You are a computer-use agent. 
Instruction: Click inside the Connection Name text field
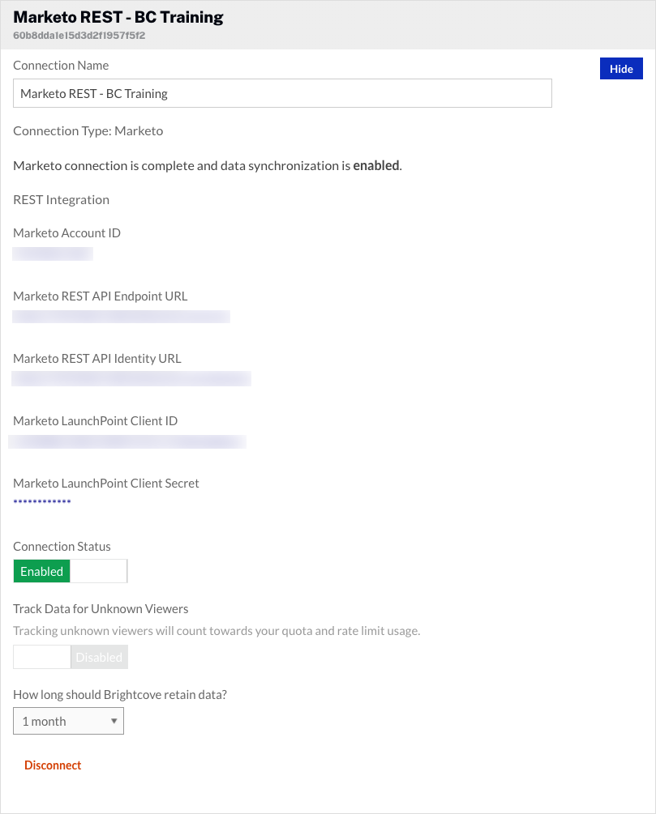(x=281, y=93)
